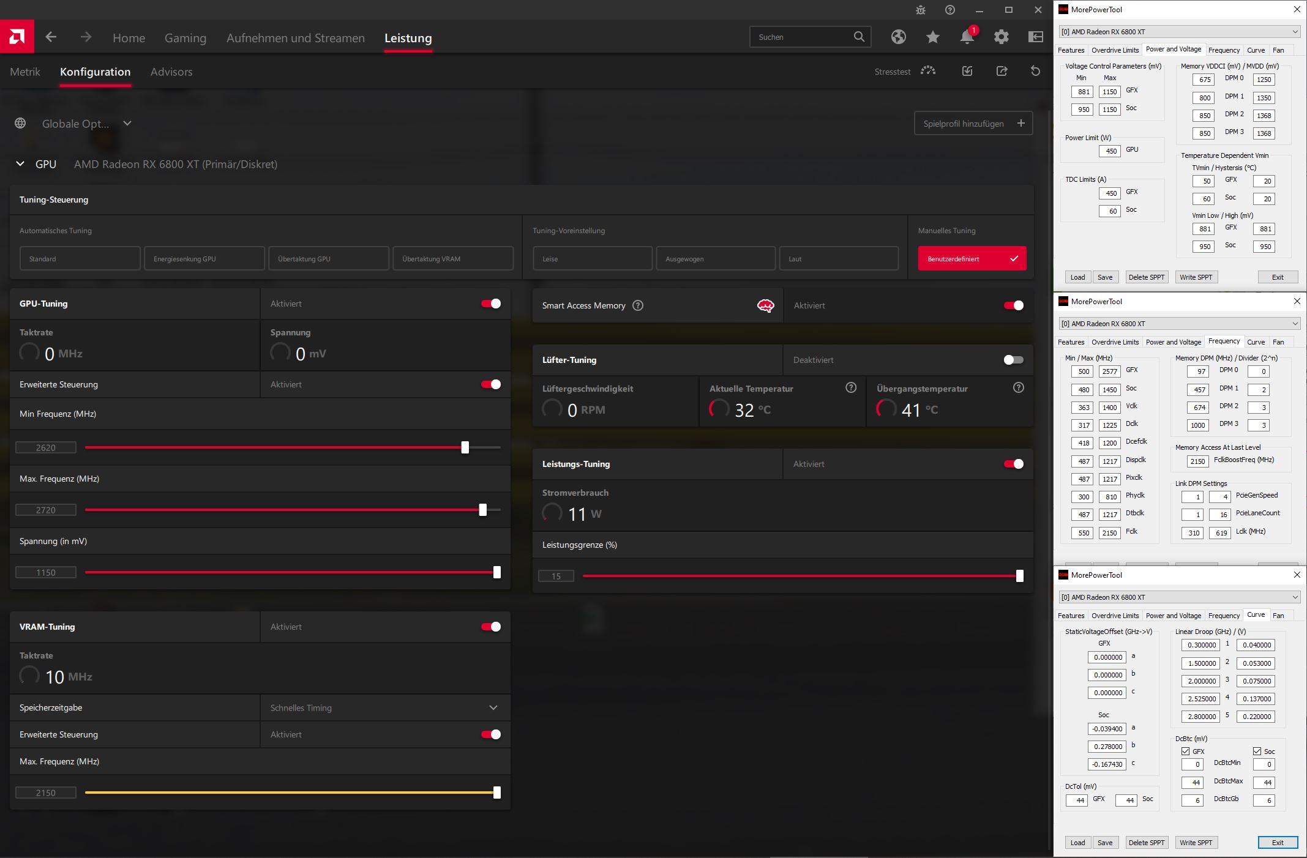Go back with the left arrow
The image size is (1307, 858).
[x=51, y=37]
